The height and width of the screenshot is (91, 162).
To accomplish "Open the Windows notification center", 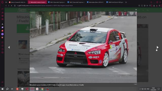I will tap(159, 89).
